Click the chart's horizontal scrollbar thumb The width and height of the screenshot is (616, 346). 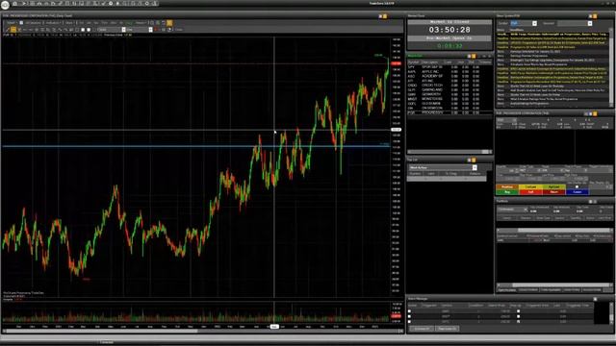(102, 331)
